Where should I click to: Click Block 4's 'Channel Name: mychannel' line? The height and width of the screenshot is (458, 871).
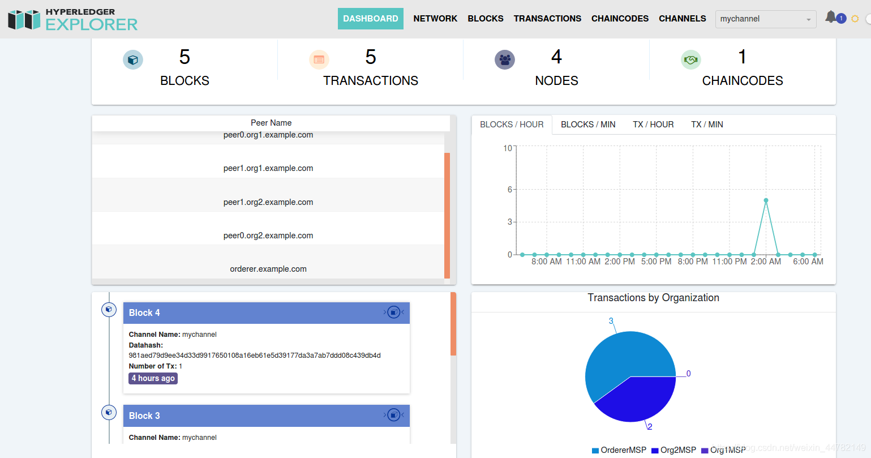click(x=173, y=335)
